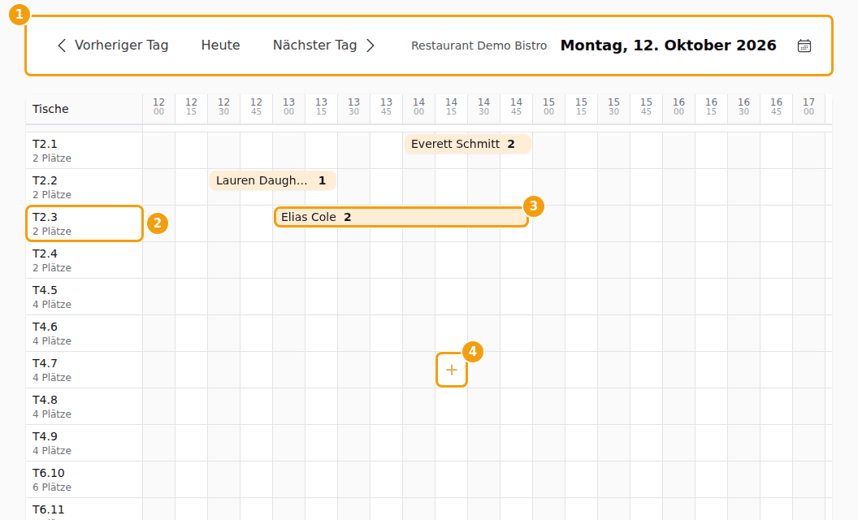Viewport: 858px width, 520px height.
Task: Click the plus icon in row T4.7
Action: [452, 370]
